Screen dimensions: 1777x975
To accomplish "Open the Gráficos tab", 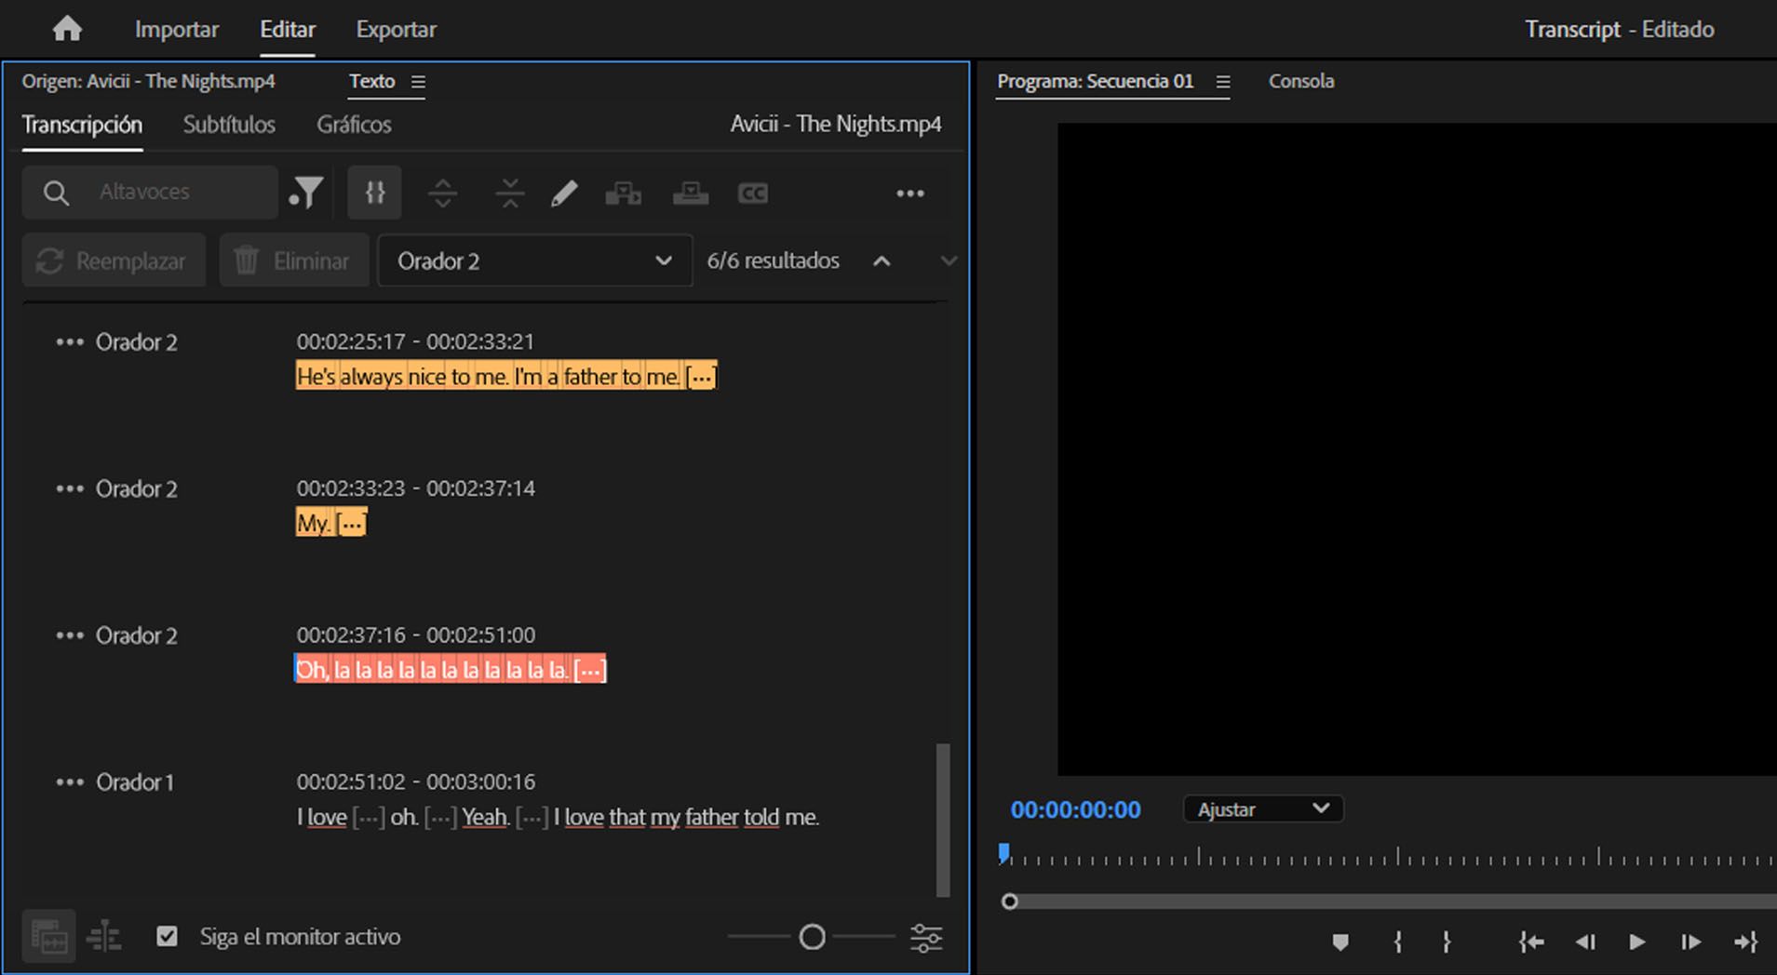I will tap(354, 125).
